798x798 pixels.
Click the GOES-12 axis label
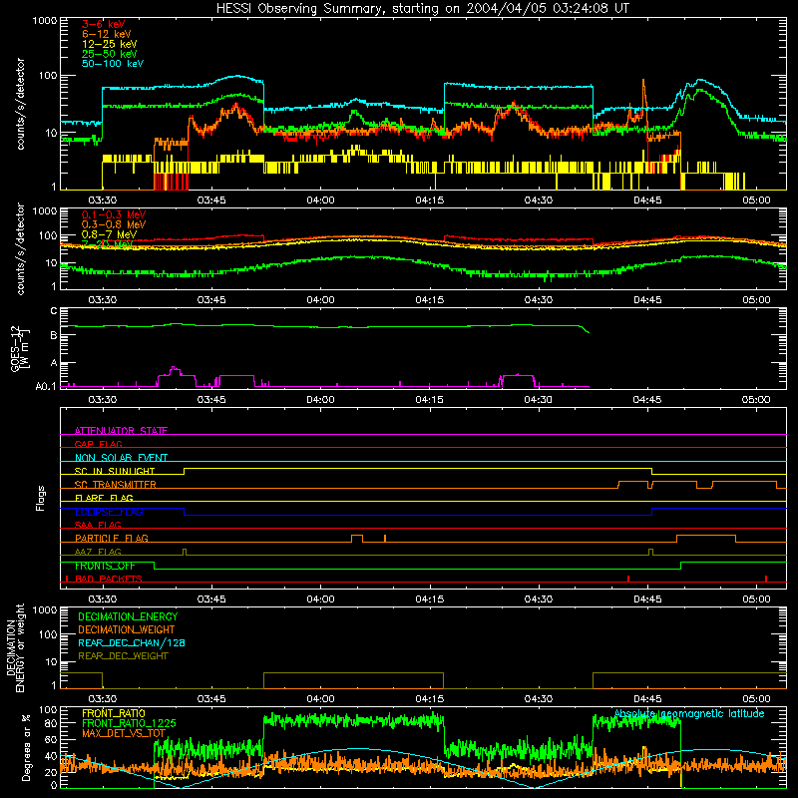coord(19,349)
